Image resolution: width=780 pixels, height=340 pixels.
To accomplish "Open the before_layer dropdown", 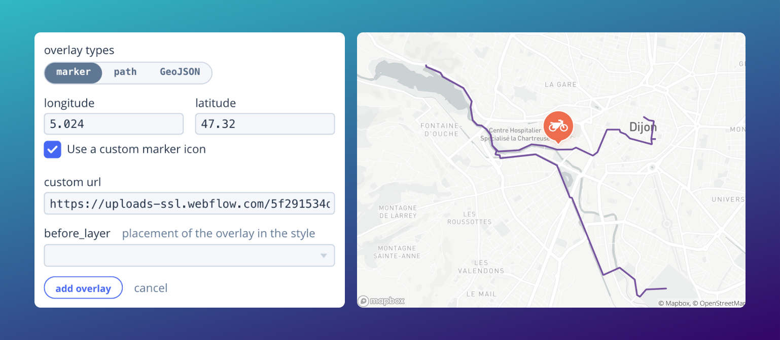I will click(x=189, y=256).
